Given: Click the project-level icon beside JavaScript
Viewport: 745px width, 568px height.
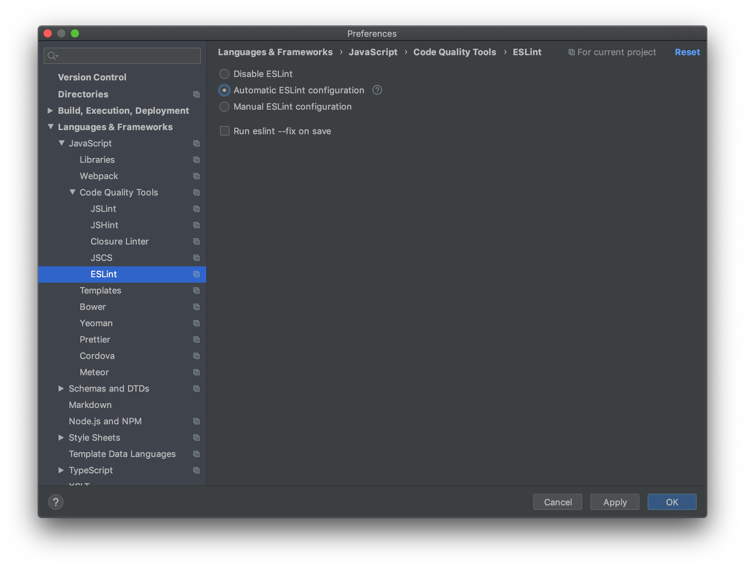Looking at the screenshot, I should pyautogui.click(x=196, y=143).
